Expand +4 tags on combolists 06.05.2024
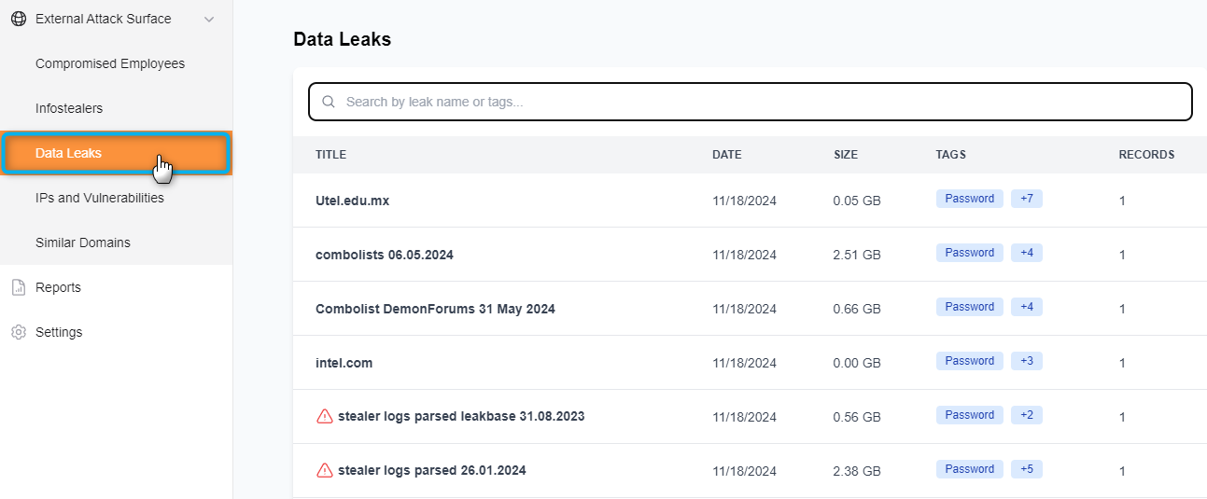This screenshot has width=1207, height=499. (1026, 253)
